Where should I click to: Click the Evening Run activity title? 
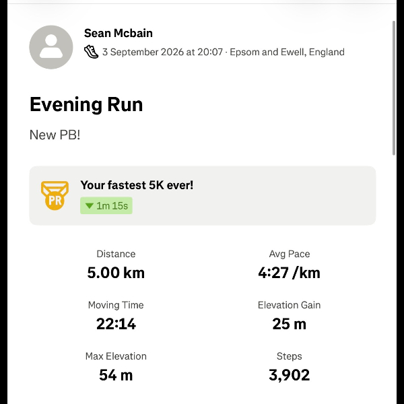click(86, 104)
